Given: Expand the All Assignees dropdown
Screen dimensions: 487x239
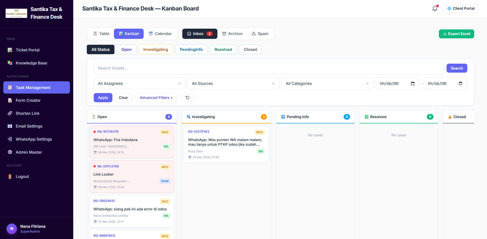Looking at the screenshot, I should (139, 84).
